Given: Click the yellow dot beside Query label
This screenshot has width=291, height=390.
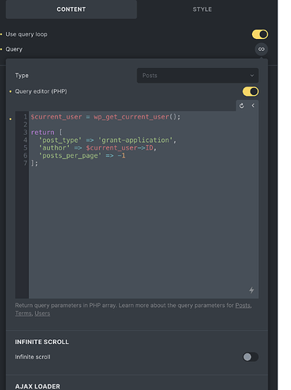Looking at the screenshot, I should (2, 49).
